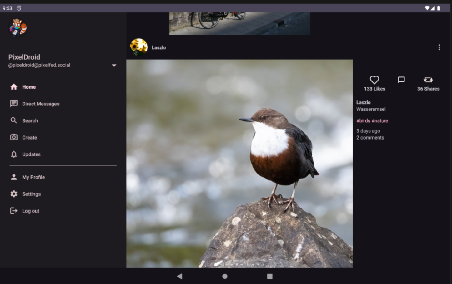Click the 9:53 clock in status bar

coord(7,8)
